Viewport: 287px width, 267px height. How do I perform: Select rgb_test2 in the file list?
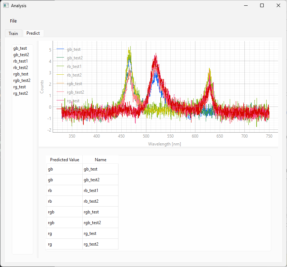[21, 80]
